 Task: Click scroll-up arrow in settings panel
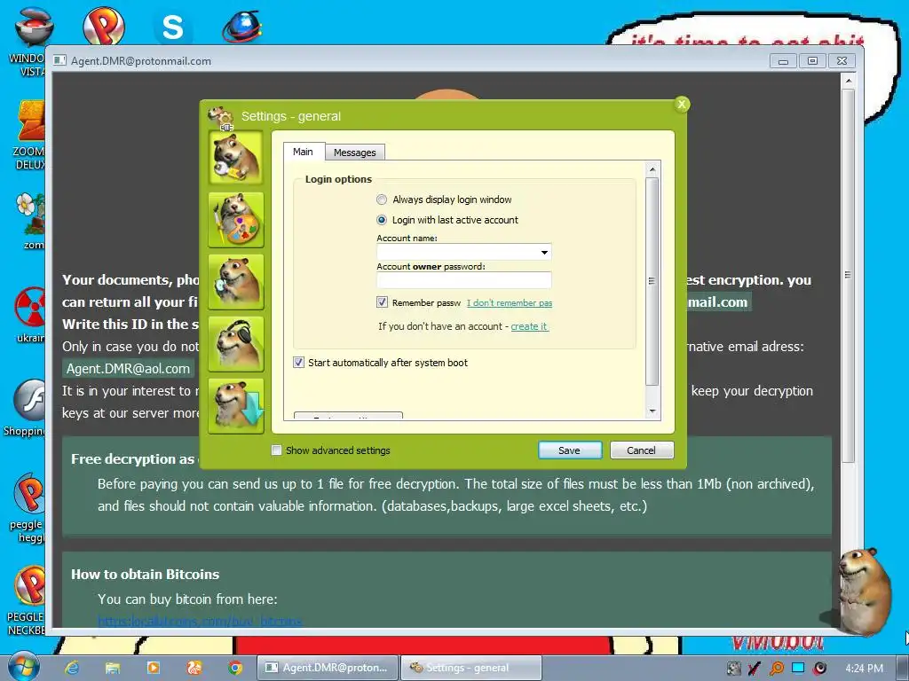coord(652,169)
